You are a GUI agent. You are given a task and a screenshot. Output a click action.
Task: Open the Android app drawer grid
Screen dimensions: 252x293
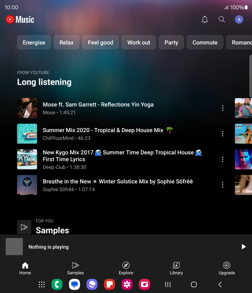click(x=42, y=284)
